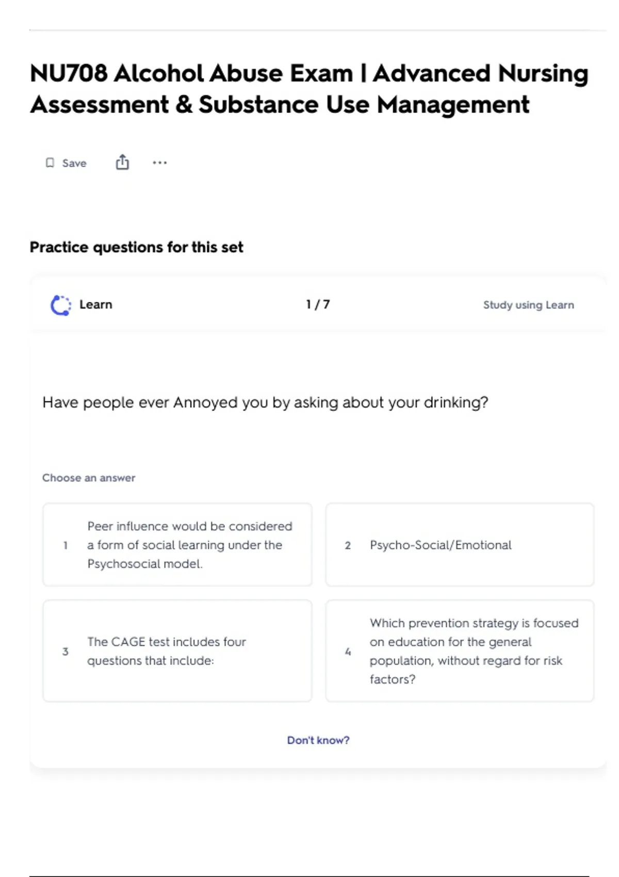Click the NU708 Alcohol Abuse Exam title

point(308,89)
